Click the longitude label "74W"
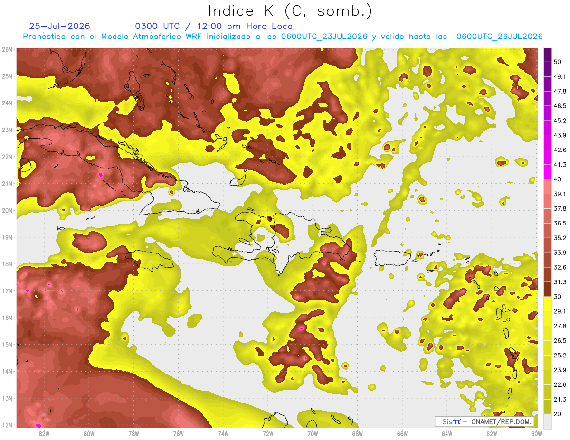Image resolution: width=570 pixels, height=440 pixels. 223,433
